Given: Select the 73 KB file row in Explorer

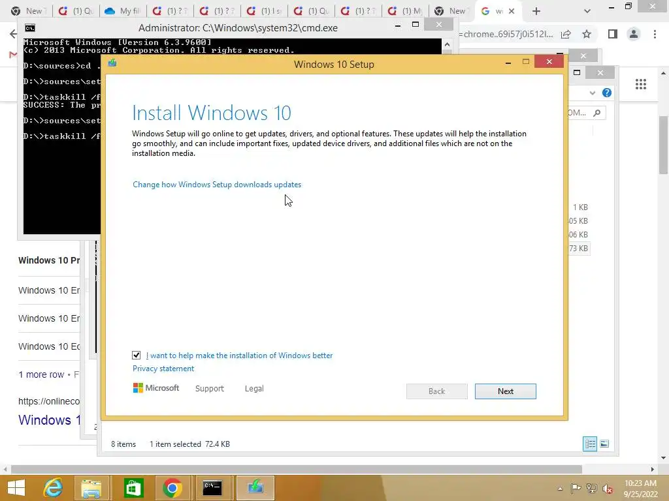Looking at the screenshot, I should [x=579, y=248].
